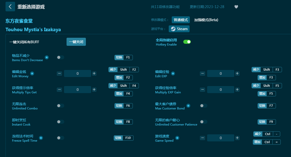Click 减少 Shift F3 hotkey button

click(267, 70)
